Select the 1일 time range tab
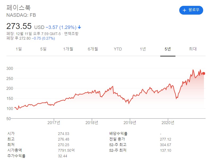 click(19, 49)
